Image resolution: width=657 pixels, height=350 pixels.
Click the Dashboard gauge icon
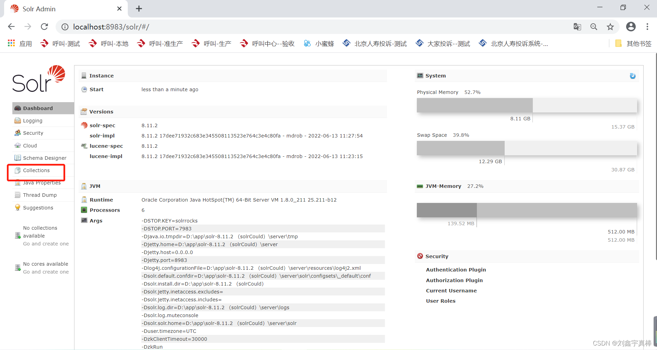click(x=17, y=108)
